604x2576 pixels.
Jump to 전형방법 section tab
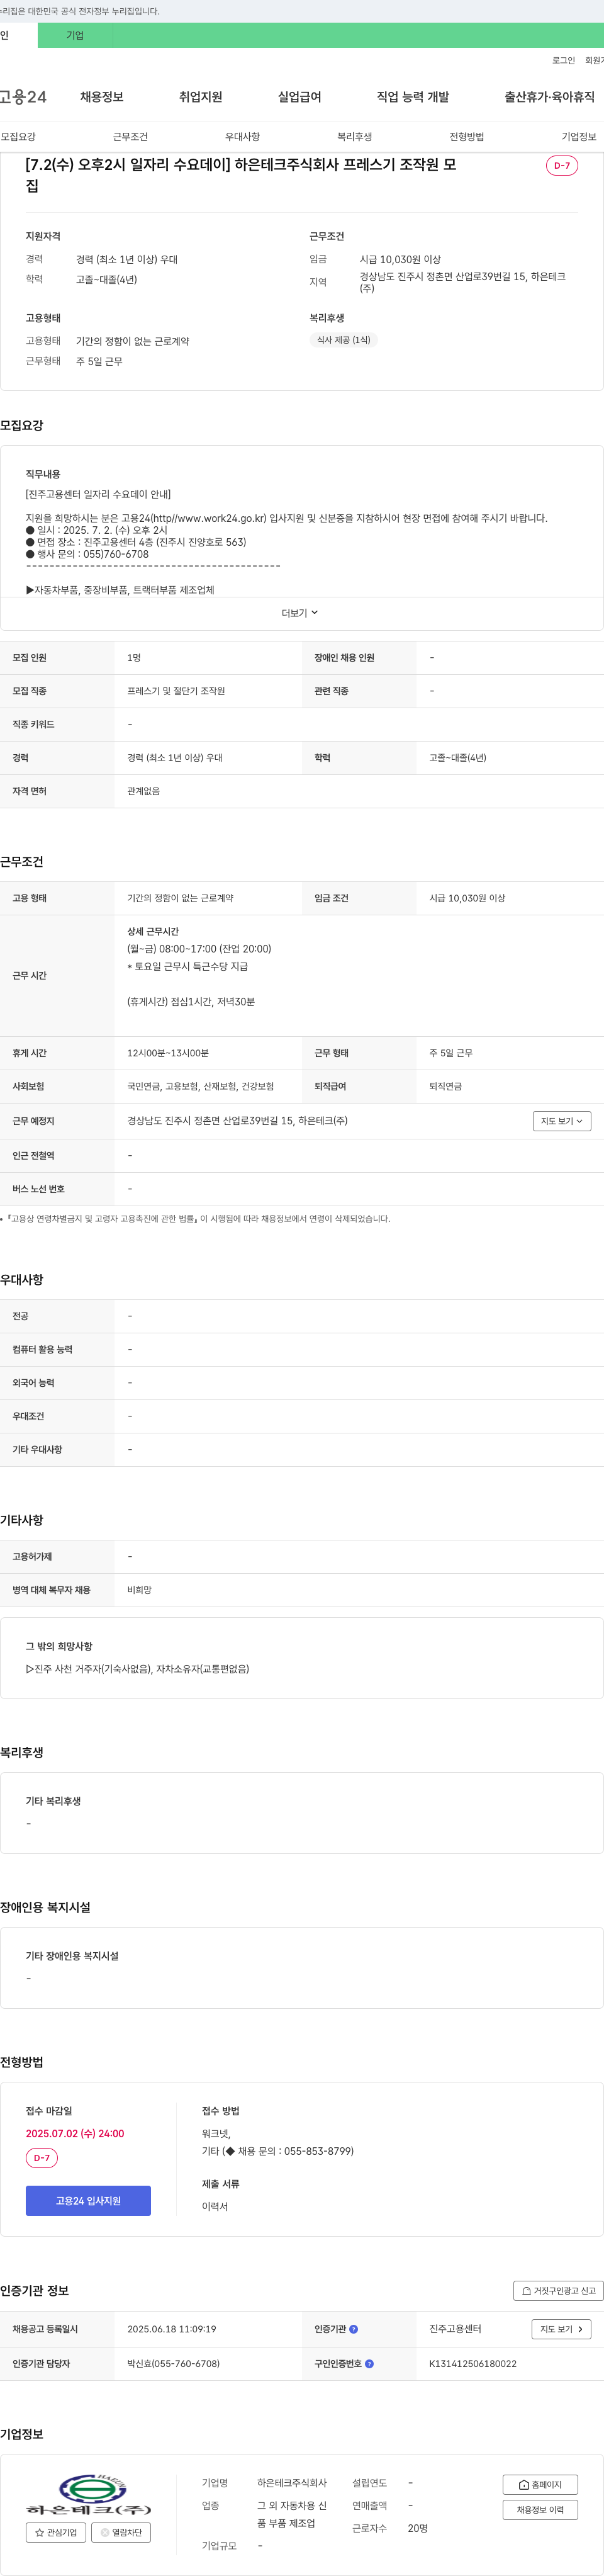[x=466, y=137]
